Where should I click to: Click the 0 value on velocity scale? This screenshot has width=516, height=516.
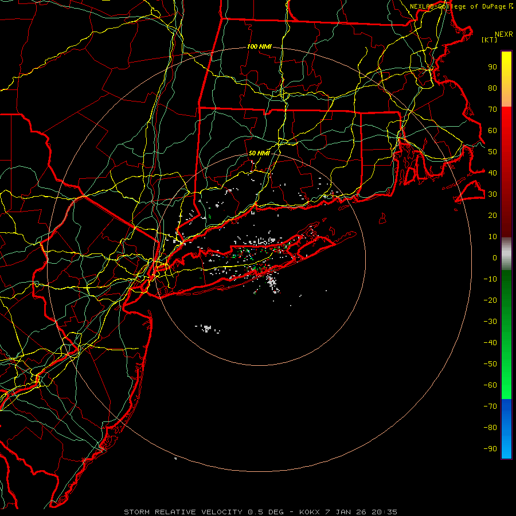[x=495, y=257]
